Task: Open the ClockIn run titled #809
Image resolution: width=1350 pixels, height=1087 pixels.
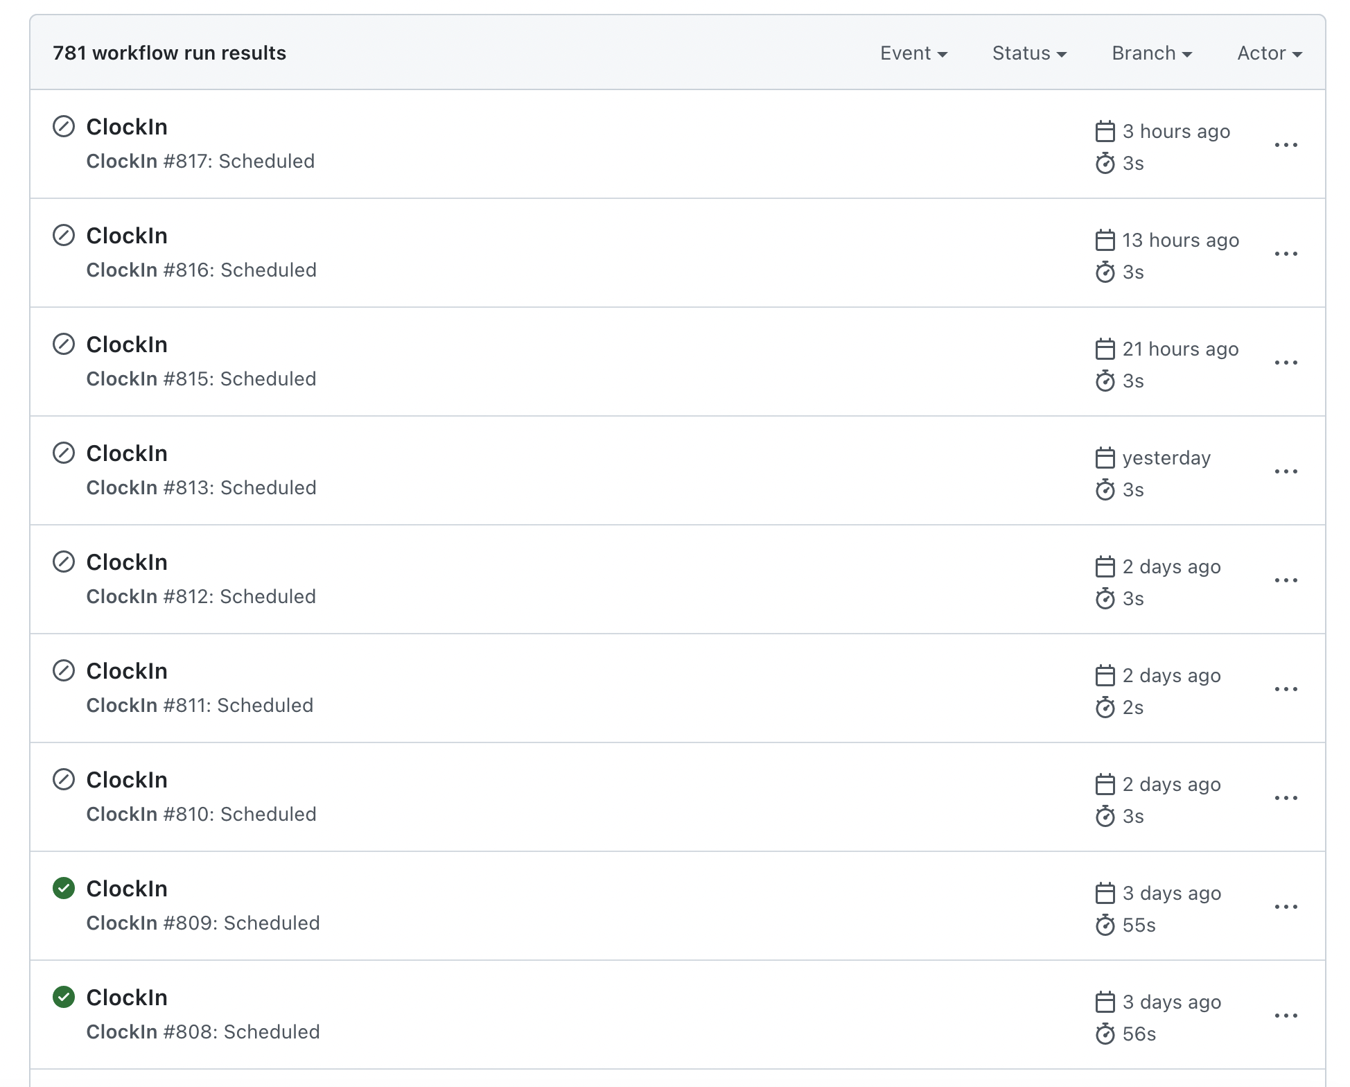Action: coord(127,889)
